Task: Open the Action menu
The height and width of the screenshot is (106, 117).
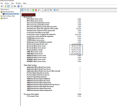Action: coord(7,3)
